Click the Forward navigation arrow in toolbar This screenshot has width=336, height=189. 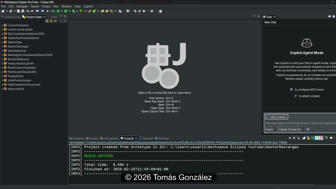[151, 11]
